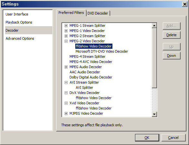Open the Advanced Options page

tap(20, 38)
